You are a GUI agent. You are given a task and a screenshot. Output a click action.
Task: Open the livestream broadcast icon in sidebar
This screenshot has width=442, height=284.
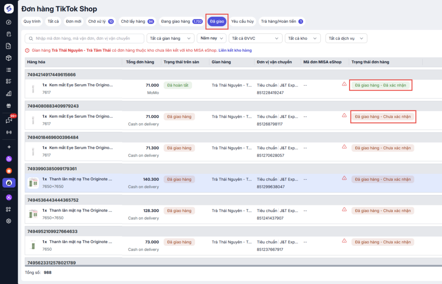(x=9, y=132)
